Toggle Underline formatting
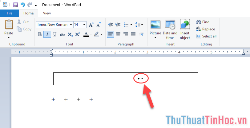This screenshot has width=250, height=128. [x=55, y=34]
